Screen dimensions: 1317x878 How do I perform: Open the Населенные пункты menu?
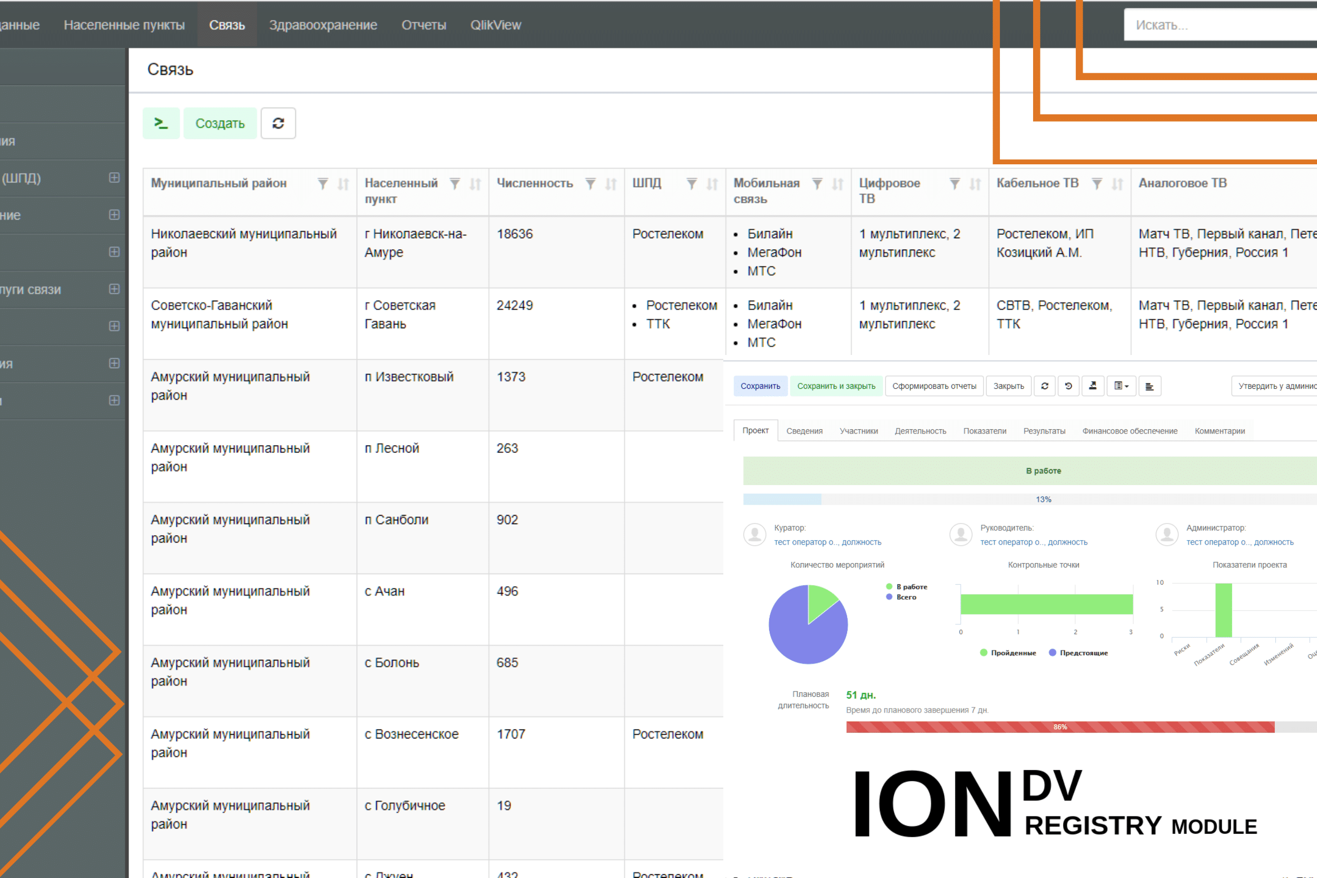coord(124,25)
